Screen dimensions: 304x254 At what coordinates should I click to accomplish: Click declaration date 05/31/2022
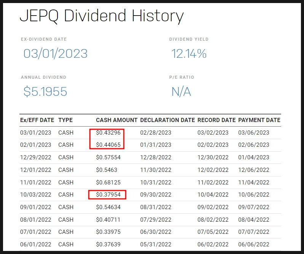[156, 244]
